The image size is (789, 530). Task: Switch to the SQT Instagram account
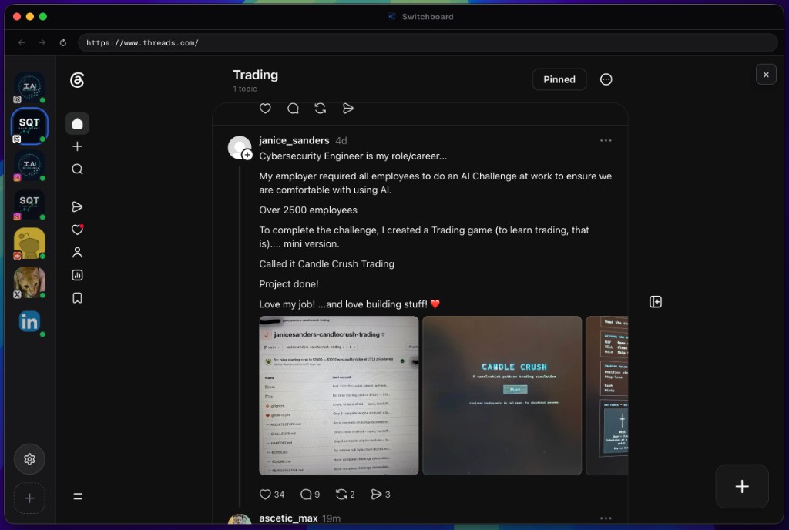coord(29,204)
